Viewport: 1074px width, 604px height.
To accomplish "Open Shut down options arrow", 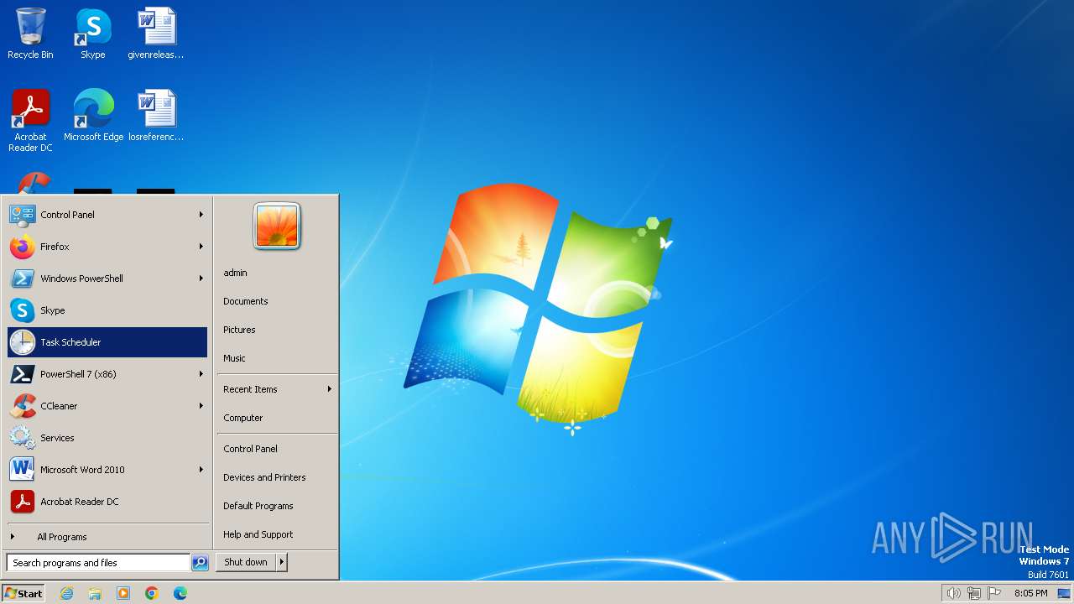I will (x=282, y=562).
